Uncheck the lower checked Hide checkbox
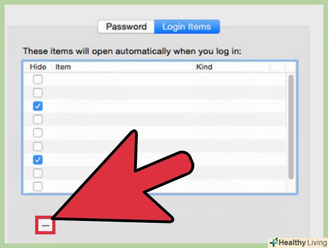 (38, 160)
